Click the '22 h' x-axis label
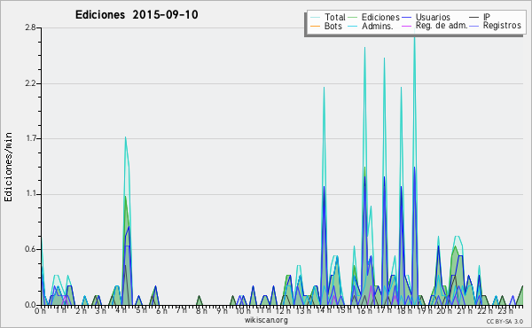The height and width of the screenshot is (328, 532). click(x=485, y=311)
